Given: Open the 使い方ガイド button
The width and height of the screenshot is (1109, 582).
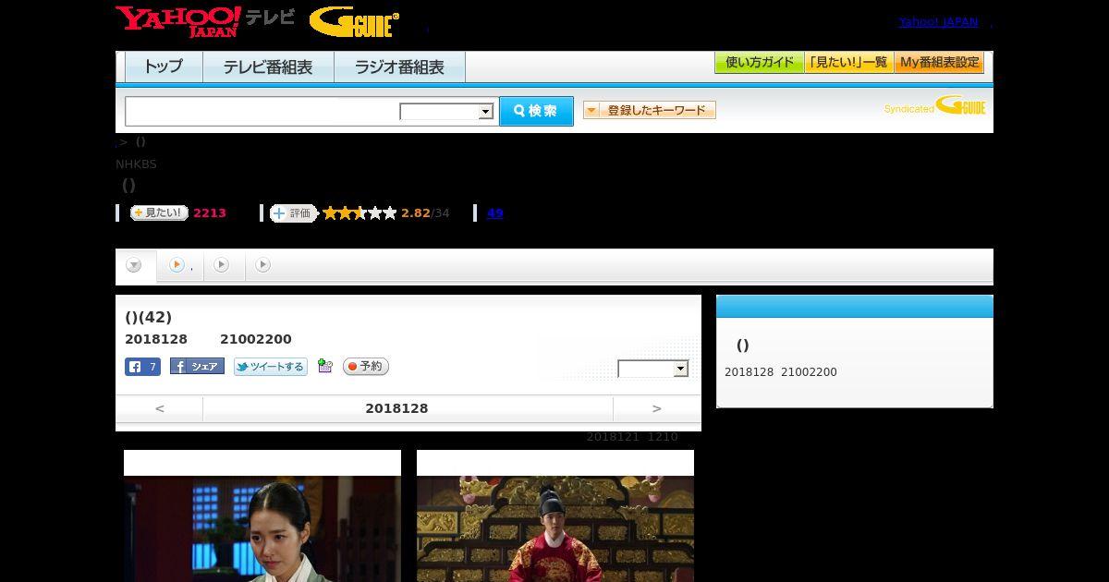Looking at the screenshot, I should [760, 63].
